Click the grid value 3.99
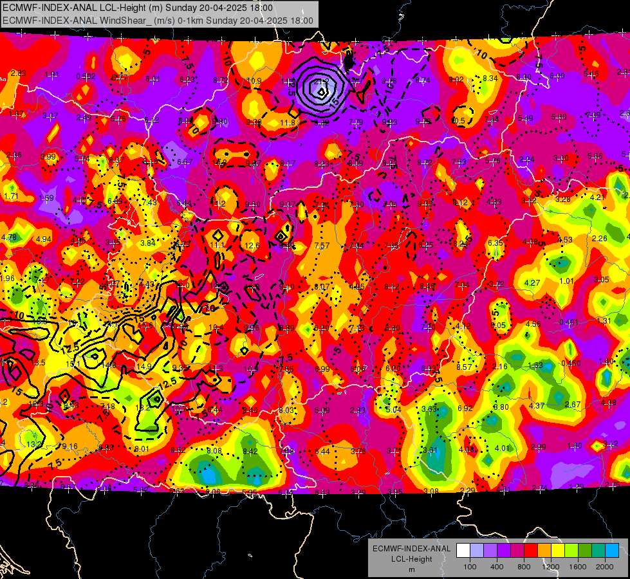 click(x=48, y=157)
